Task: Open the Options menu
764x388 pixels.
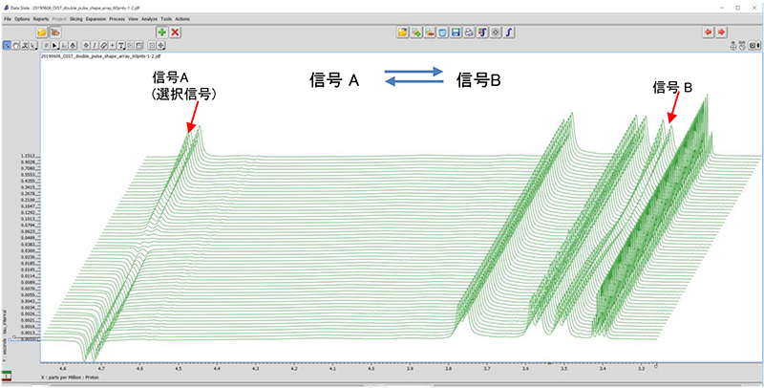Action: pos(22,19)
